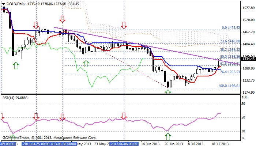256x147 pixels.
Task: Click the current price label 1334.45
Action: point(249,59)
